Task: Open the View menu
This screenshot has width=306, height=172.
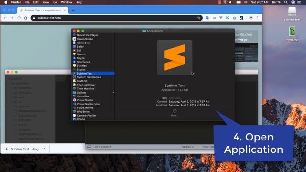Action: click(46, 2)
